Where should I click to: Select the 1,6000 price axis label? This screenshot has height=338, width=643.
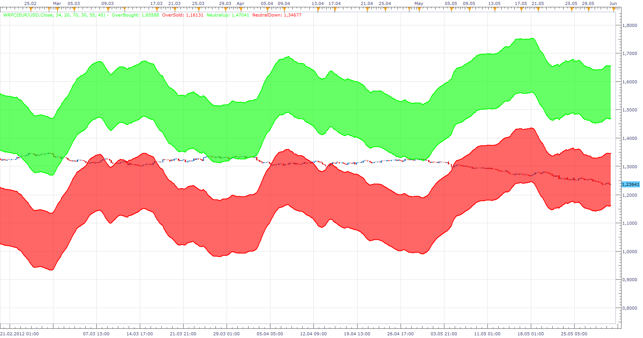point(630,82)
